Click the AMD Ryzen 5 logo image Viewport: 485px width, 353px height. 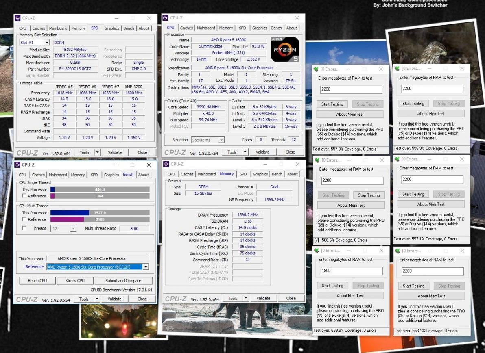pos(285,50)
